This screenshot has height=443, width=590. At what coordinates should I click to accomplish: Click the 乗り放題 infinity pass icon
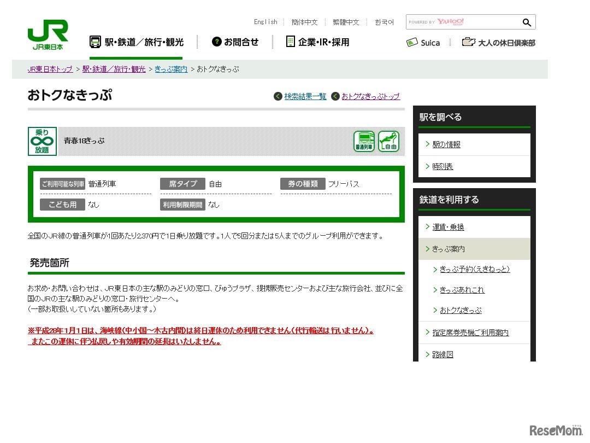click(42, 141)
